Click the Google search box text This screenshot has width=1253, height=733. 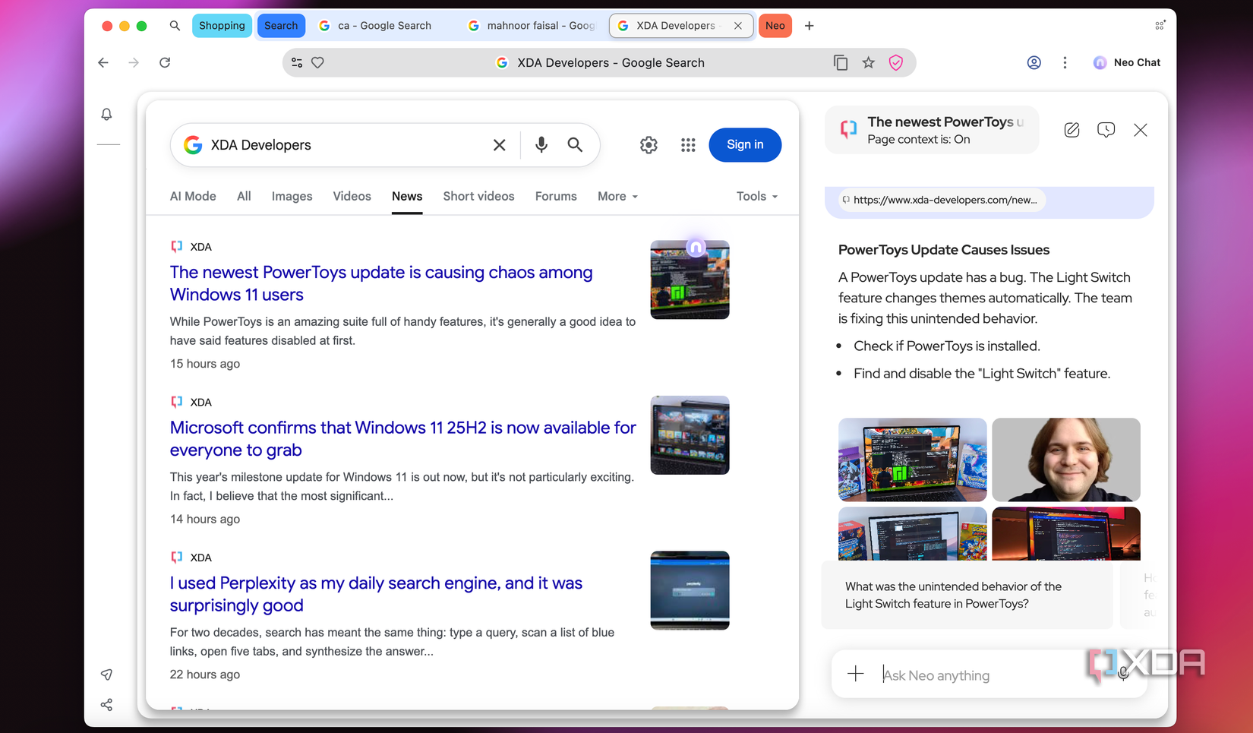pyautogui.click(x=260, y=145)
